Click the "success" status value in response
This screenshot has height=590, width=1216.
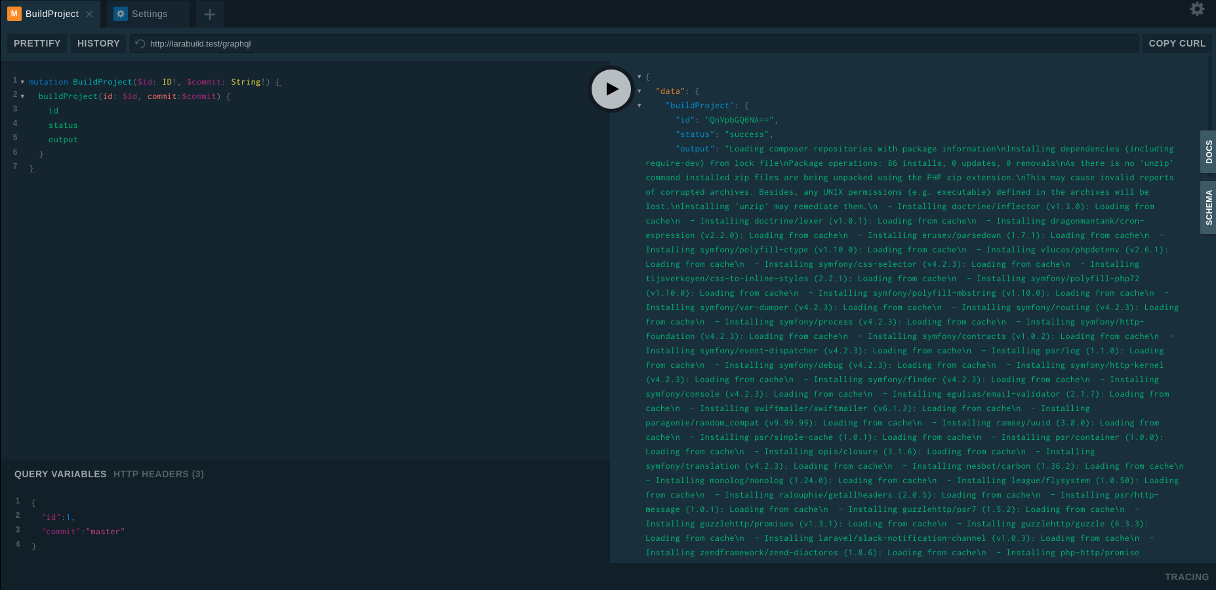[x=746, y=134]
